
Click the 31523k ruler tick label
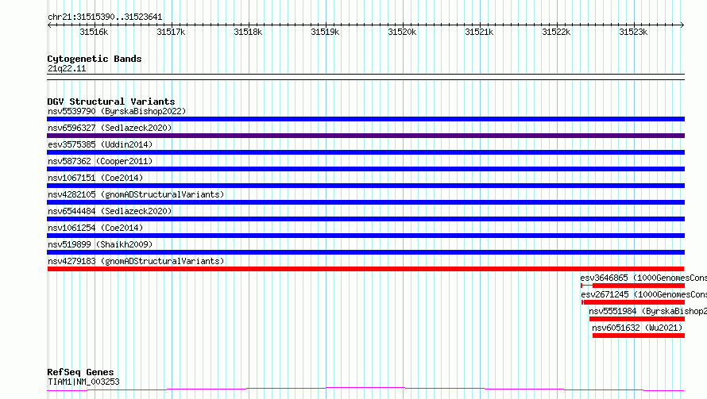[633, 32]
